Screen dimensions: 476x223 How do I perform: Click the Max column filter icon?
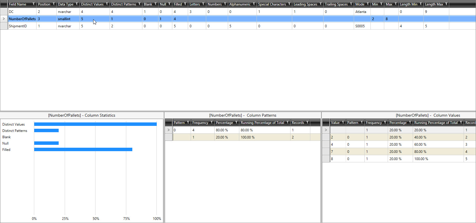pos(395,4)
